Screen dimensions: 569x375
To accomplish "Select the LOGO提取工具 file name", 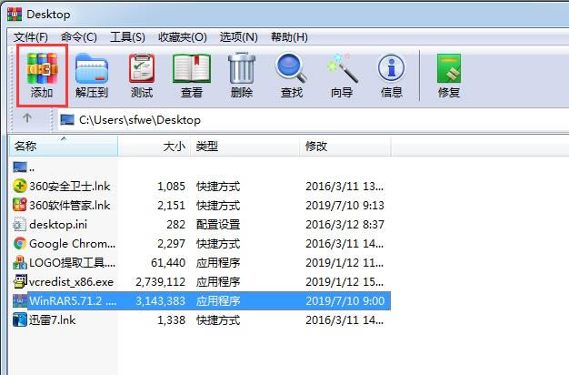I will pos(72,263).
